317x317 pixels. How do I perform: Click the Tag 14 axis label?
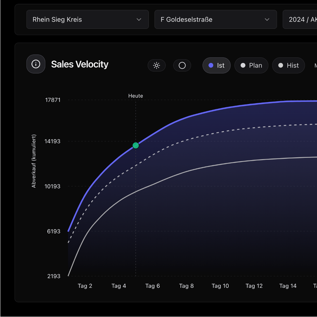coord(288,286)
